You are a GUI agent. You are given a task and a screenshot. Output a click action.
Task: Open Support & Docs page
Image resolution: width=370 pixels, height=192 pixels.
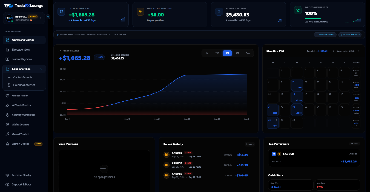pyautogui.click(x=24, y=184)
